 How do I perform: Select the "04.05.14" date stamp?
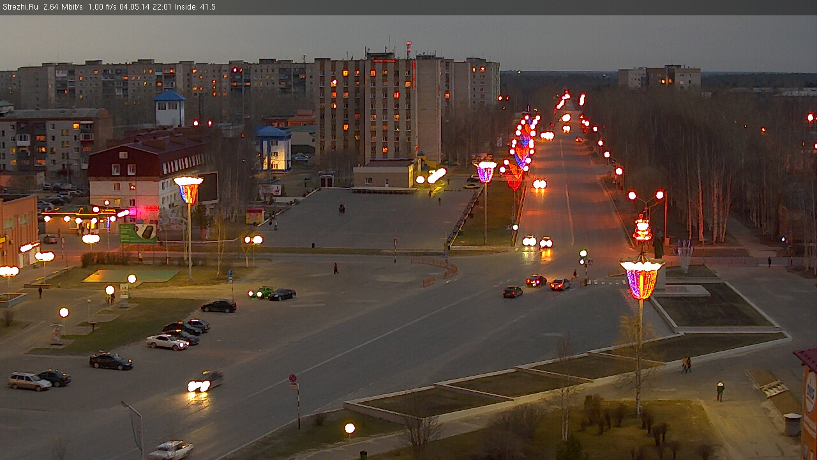click(135, 7)
